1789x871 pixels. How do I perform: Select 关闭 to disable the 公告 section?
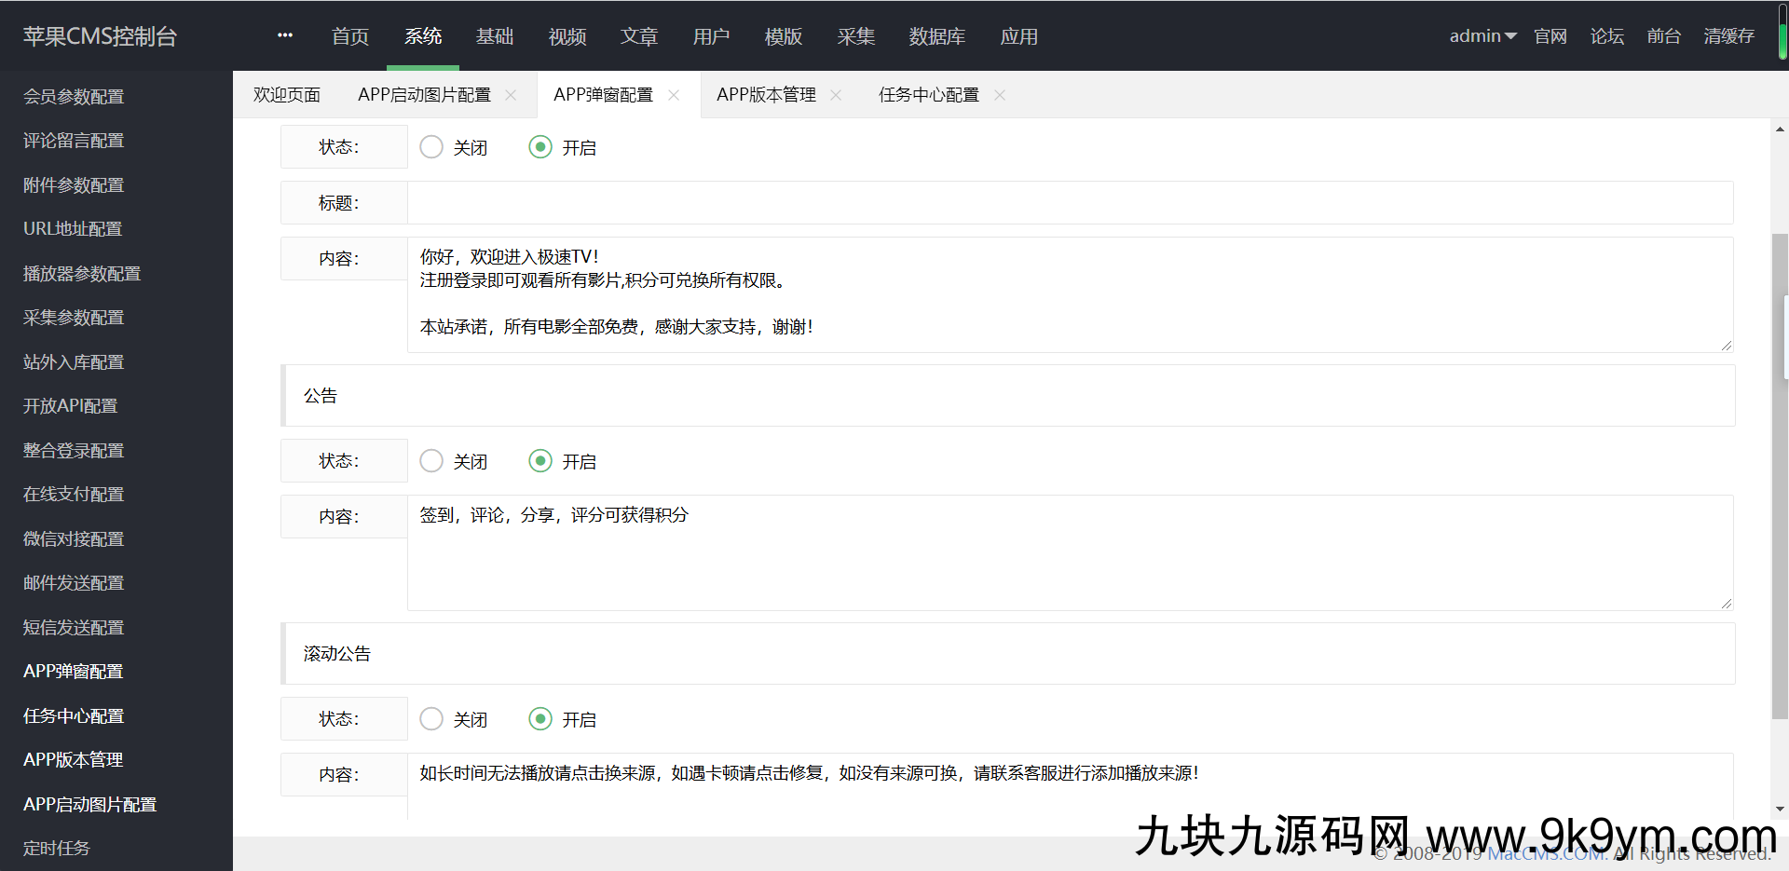(430, 460)
